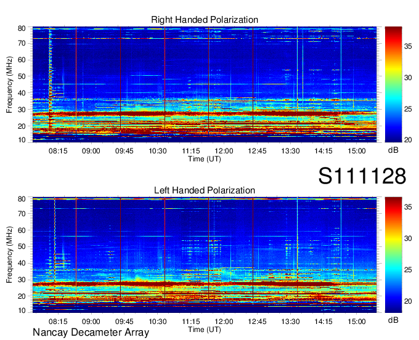The image size is (419, 340).
Task: Click the dB unit under Left Handed color bar
Action: (393, 320)
